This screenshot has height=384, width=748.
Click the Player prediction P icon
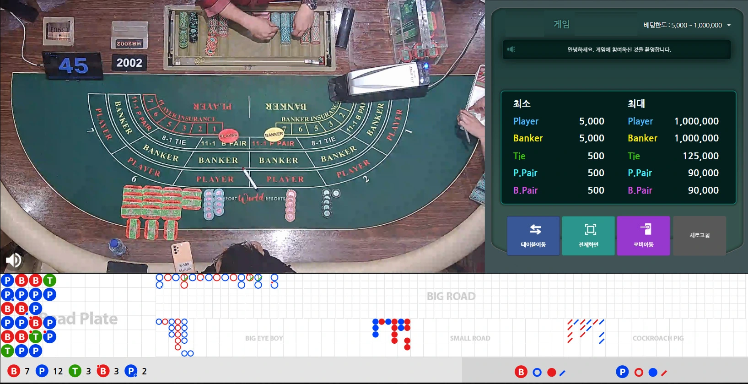[622, 372]
